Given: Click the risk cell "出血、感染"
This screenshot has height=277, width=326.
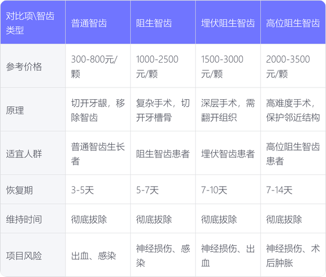Looking at the screenshot, I should pos(98,255).
